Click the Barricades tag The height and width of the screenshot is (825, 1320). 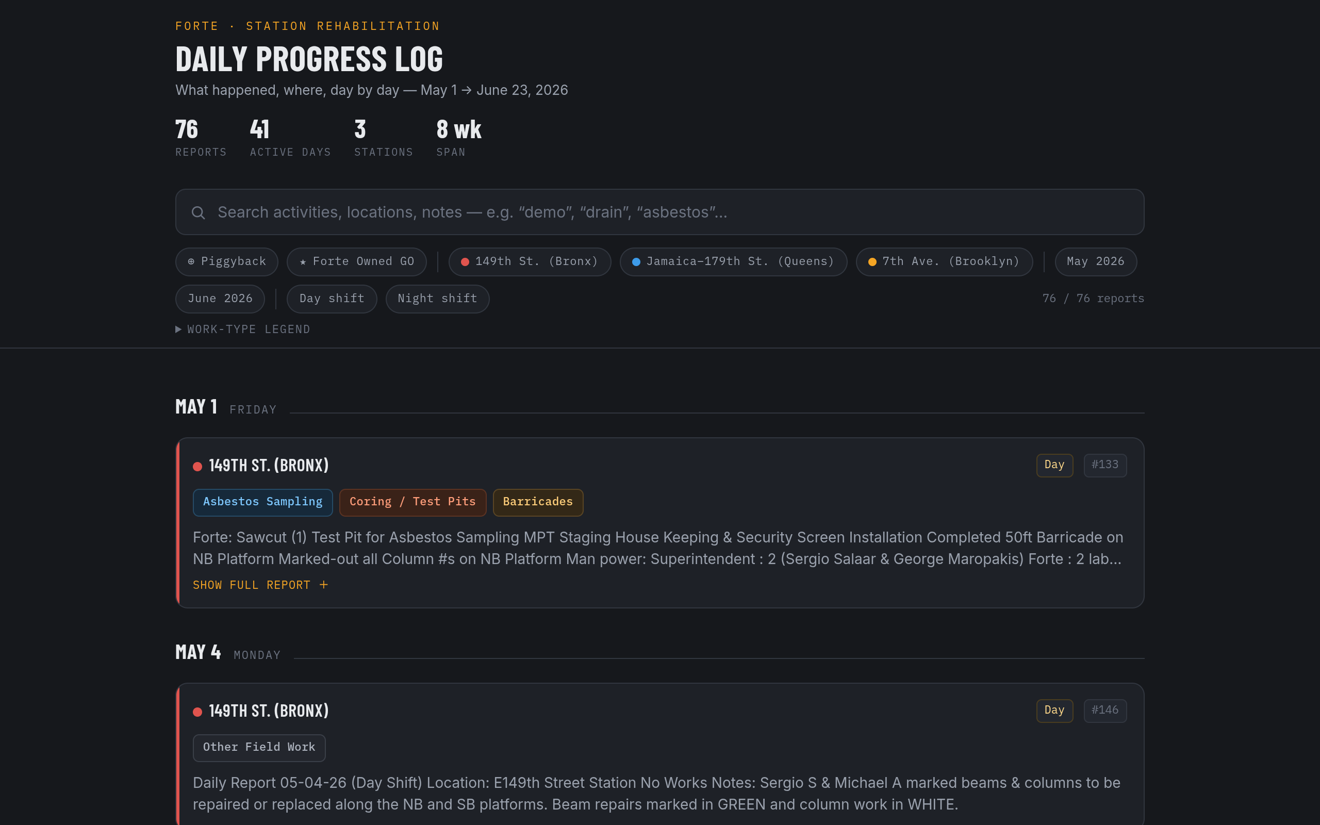tap(538, 503)
